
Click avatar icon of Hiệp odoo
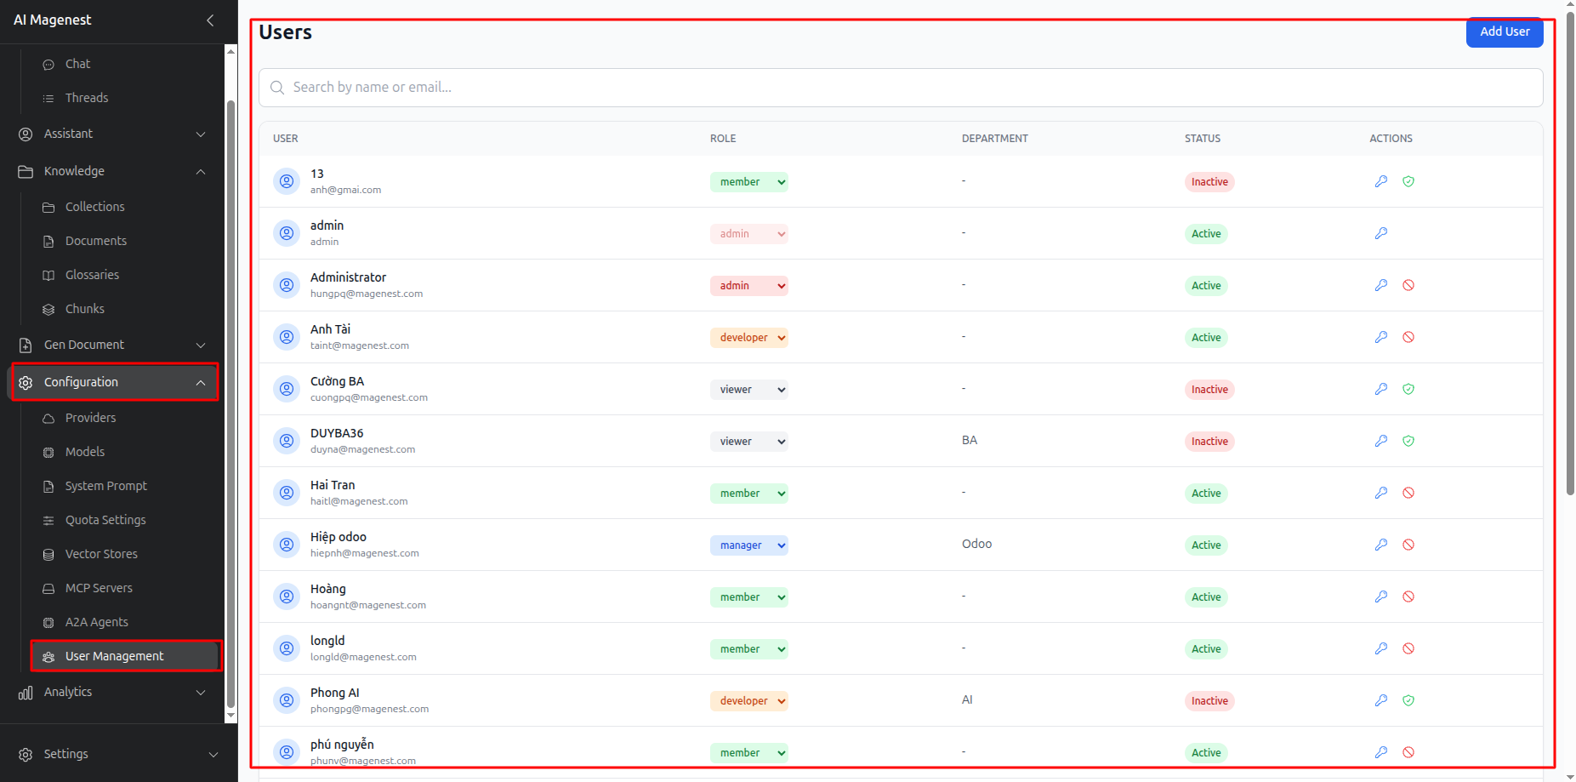click(x=287, y=545)
